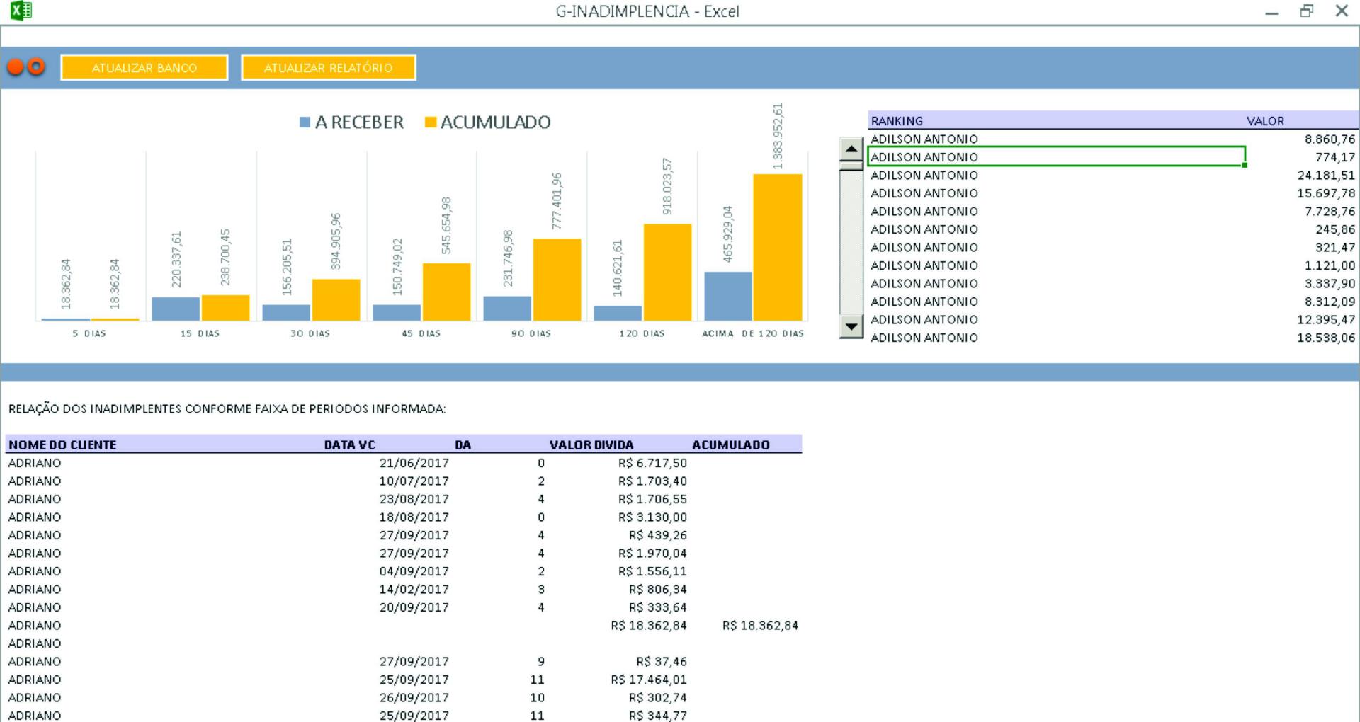Click the solid orange circle icon
The height and width of the screenshot is (722, 1360).
click(x=15, y=67)
